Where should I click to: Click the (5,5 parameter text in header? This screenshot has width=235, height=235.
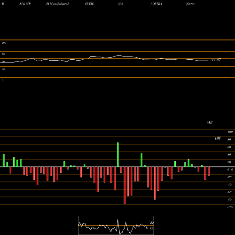click(121, 4)
